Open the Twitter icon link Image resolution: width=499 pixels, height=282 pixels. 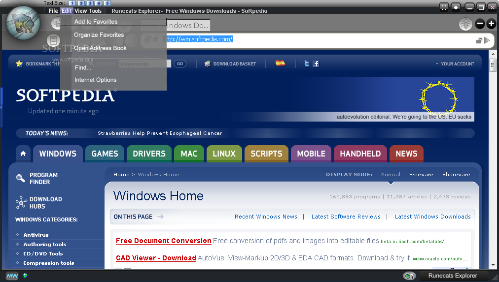pos(307,63)
